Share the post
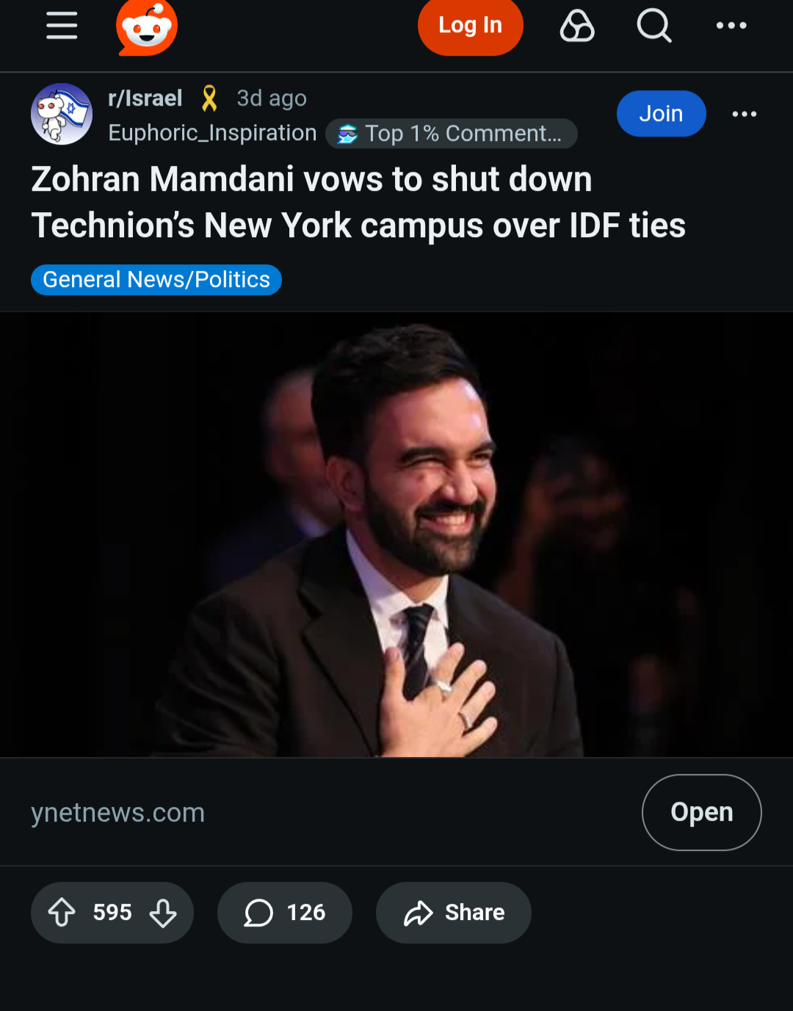Screen dimensions: 793x1011 [454, 913]
